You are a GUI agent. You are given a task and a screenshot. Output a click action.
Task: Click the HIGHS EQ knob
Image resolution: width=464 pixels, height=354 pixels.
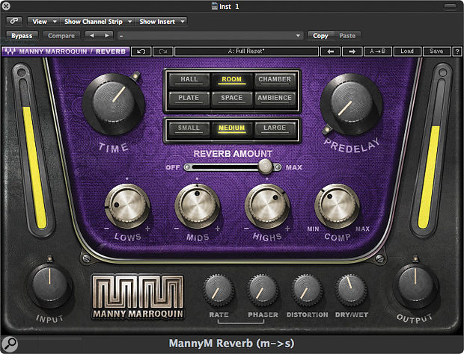click(x=267, y=205)
